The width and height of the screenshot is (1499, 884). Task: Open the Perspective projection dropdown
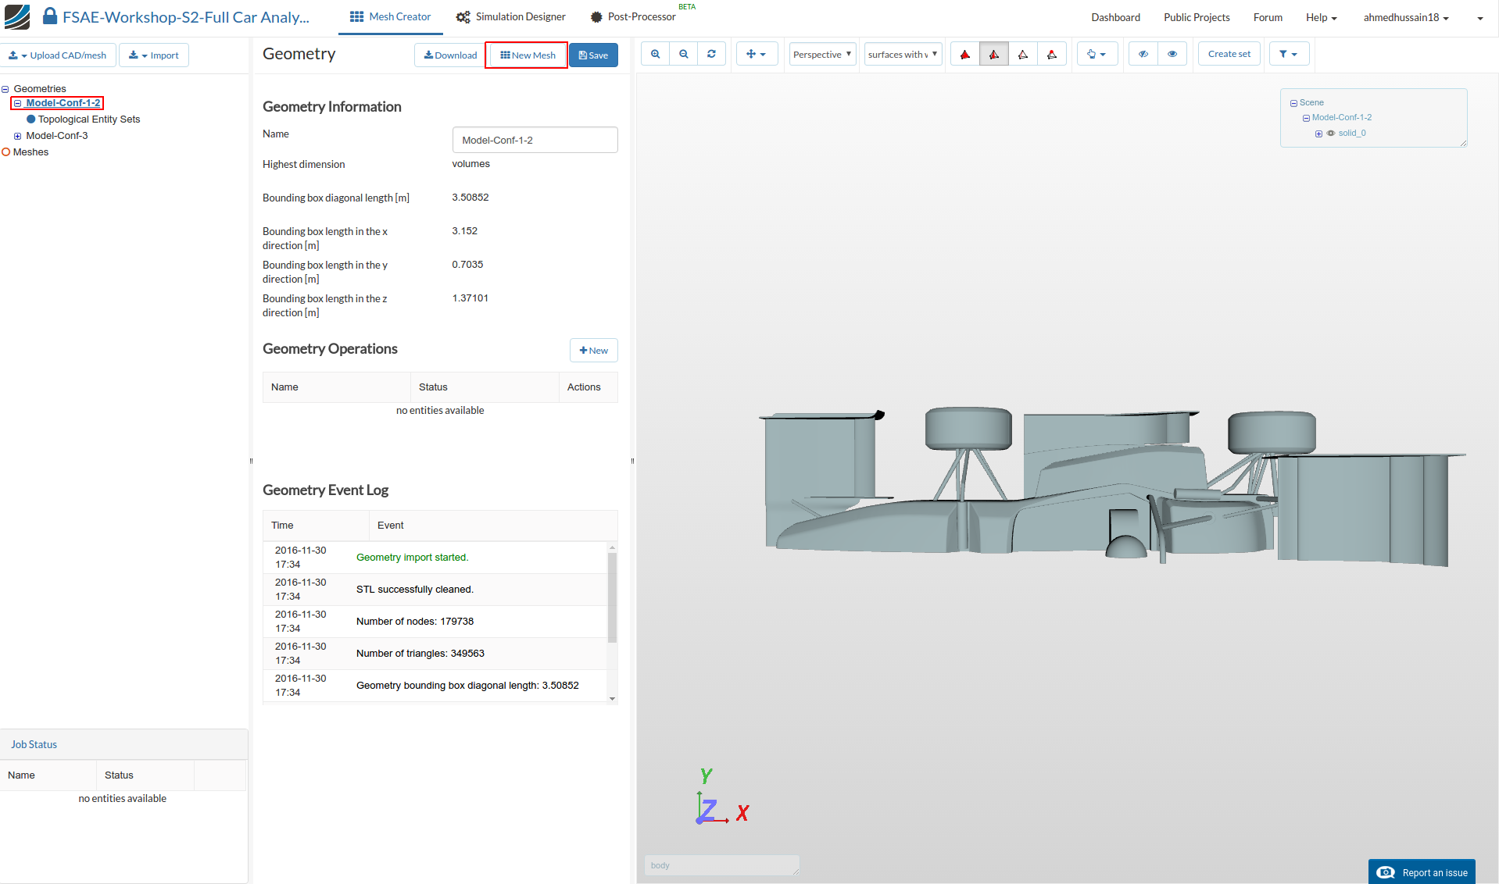point(822,54)
